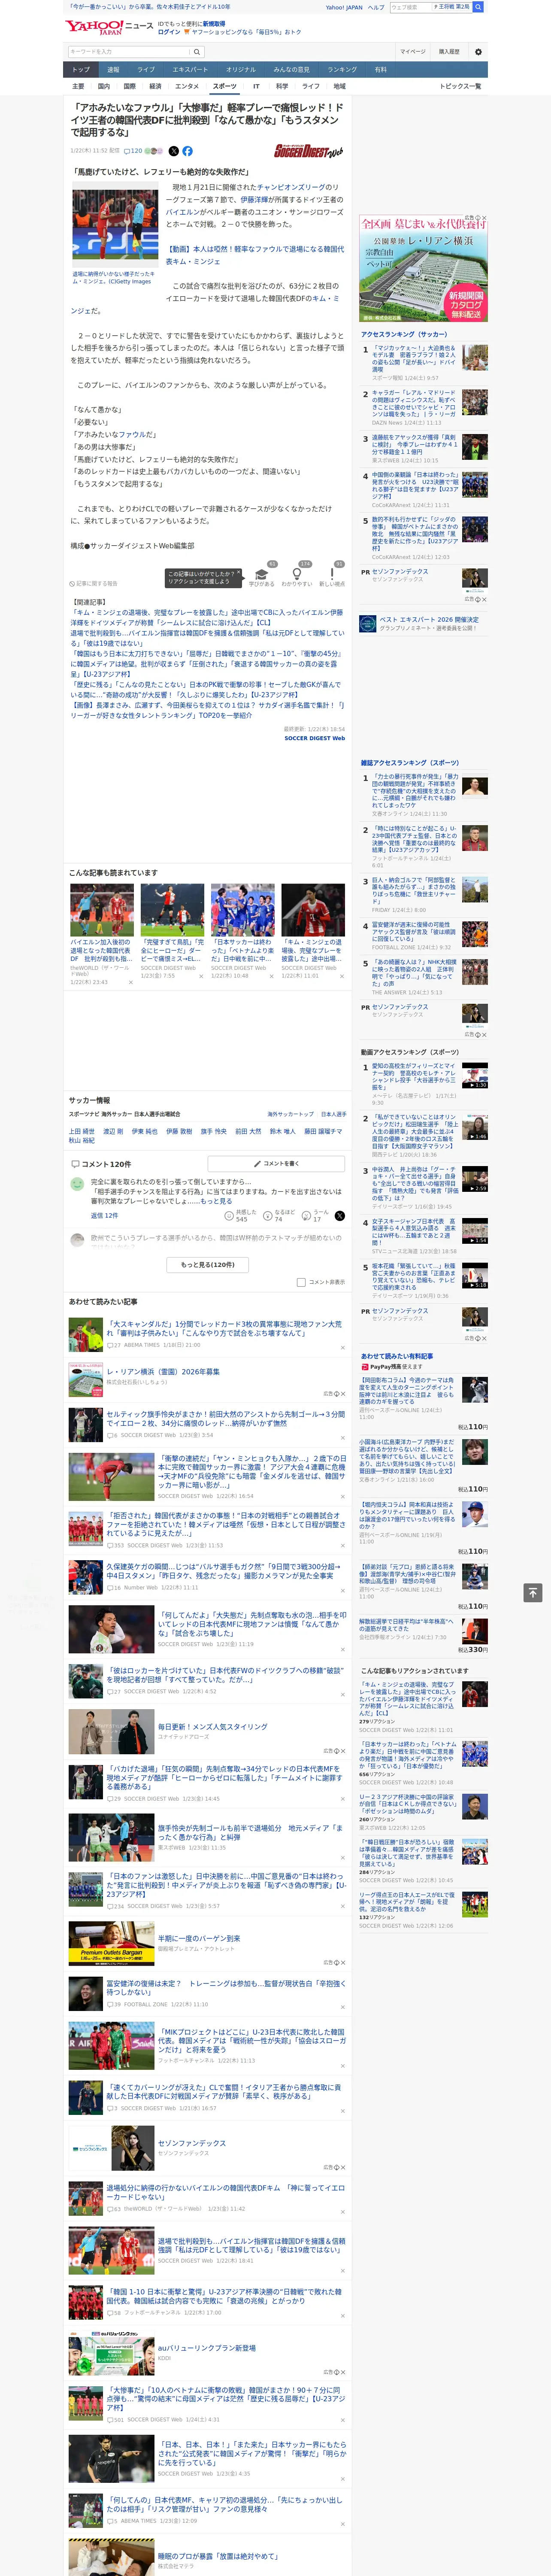Select エキスパート tab
This screenshot has width=551, height=2576.
coord(190,70)
